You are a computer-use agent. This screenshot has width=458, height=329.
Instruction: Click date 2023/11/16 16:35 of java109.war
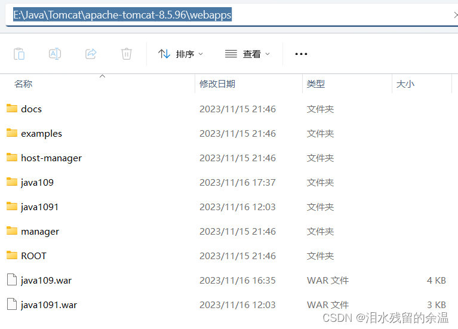coord(238,281)
